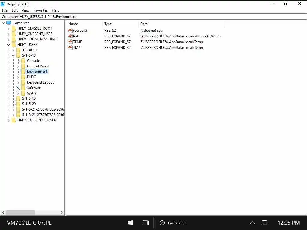Click the TEMP value string icon
The height and width of the screenshot is (230, 307).
pyautogui.click(x=70, y=41)
